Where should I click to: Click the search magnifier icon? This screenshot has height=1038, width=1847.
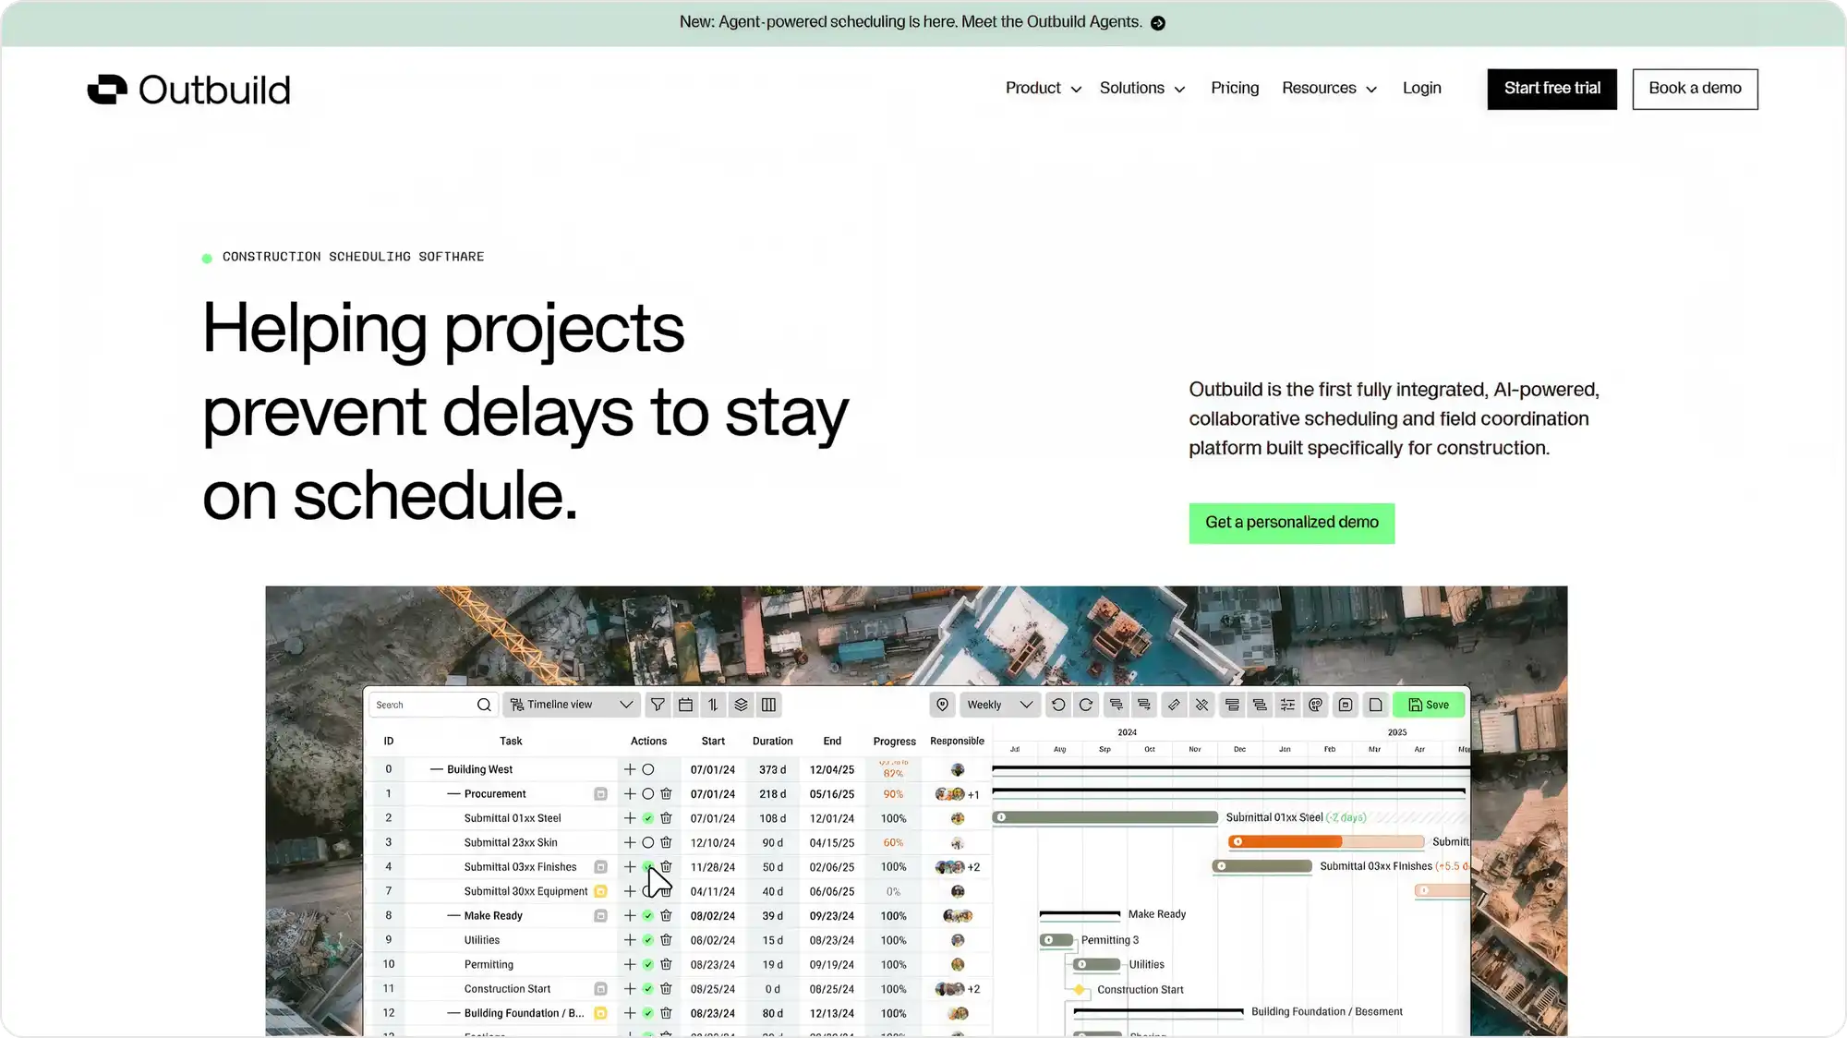[484, 705]
